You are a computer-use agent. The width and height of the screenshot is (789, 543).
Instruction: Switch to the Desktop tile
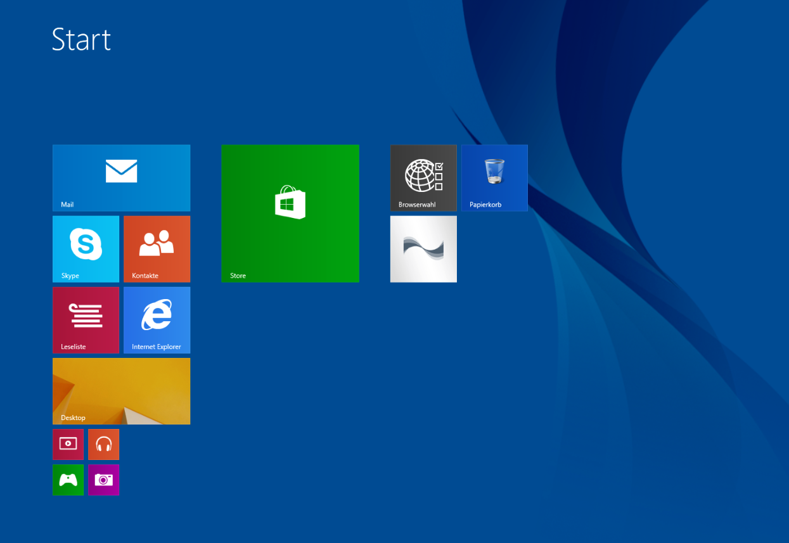click(121, 390)
